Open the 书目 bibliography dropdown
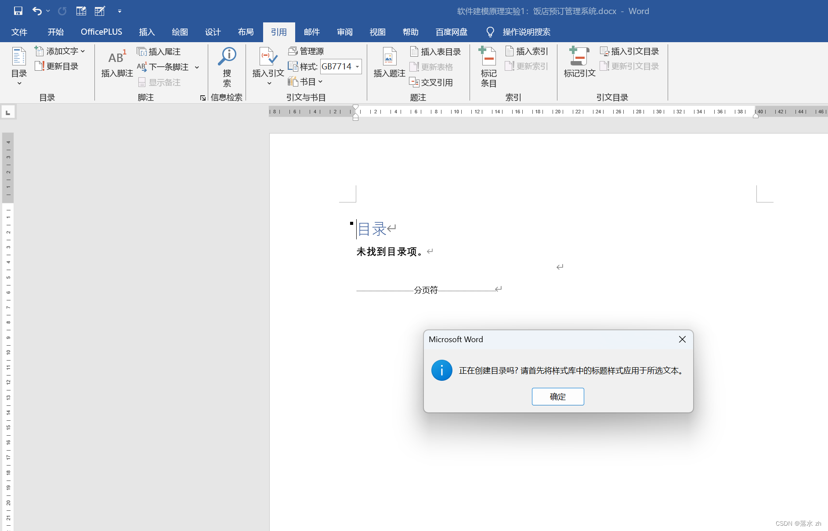 (x=305, y=82)
